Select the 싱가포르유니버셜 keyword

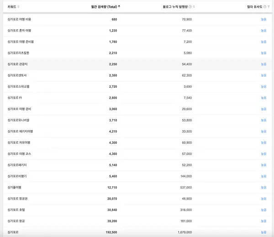click(18, 120)
